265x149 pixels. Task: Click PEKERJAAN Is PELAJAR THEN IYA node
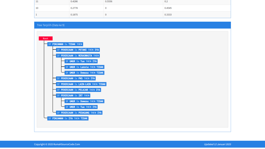[x=78, y=90]
